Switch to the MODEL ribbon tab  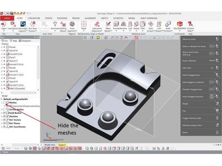point(132,18)
